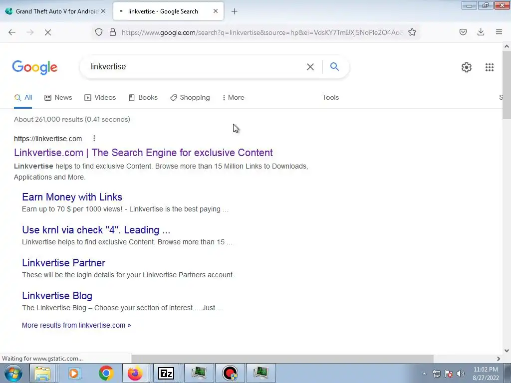Close the Grand Theft Auto V tab

[x=103, y=11]
